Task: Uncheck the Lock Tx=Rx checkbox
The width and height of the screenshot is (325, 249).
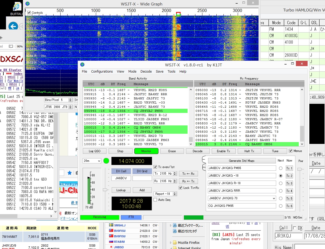Action: [181, 188]
